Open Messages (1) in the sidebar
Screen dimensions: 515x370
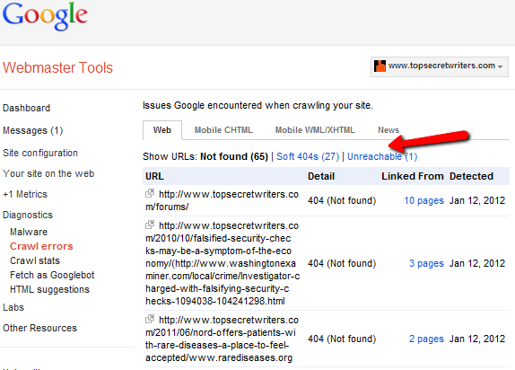pos(33,130)
